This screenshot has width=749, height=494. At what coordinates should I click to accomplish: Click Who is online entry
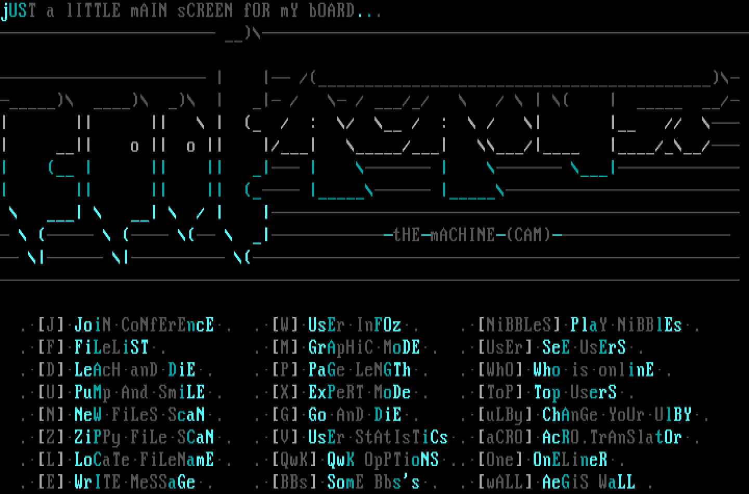pos(593,370)
